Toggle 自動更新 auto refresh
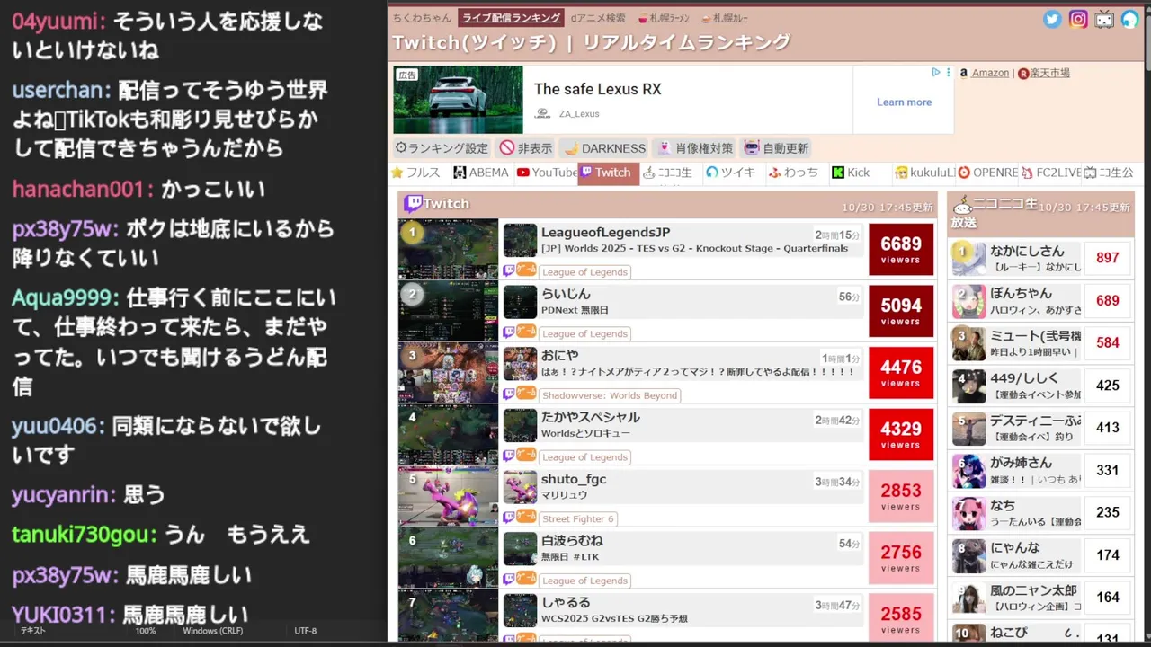This screenshot has height=647, width=1151. (x=776, y=148)
